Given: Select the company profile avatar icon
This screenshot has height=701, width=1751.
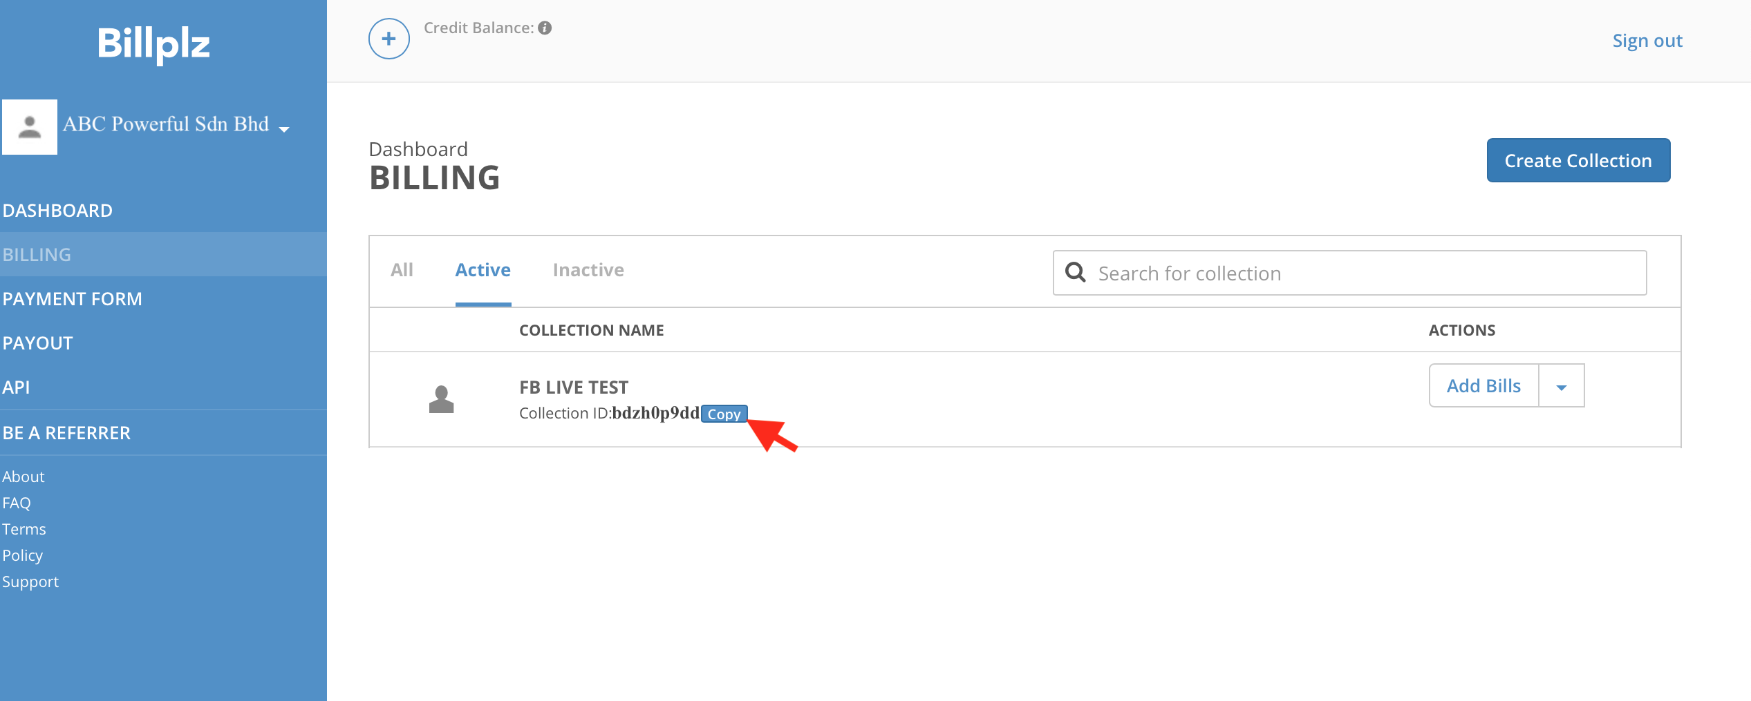Looking at the screenshot, I should tap(29, 126).
